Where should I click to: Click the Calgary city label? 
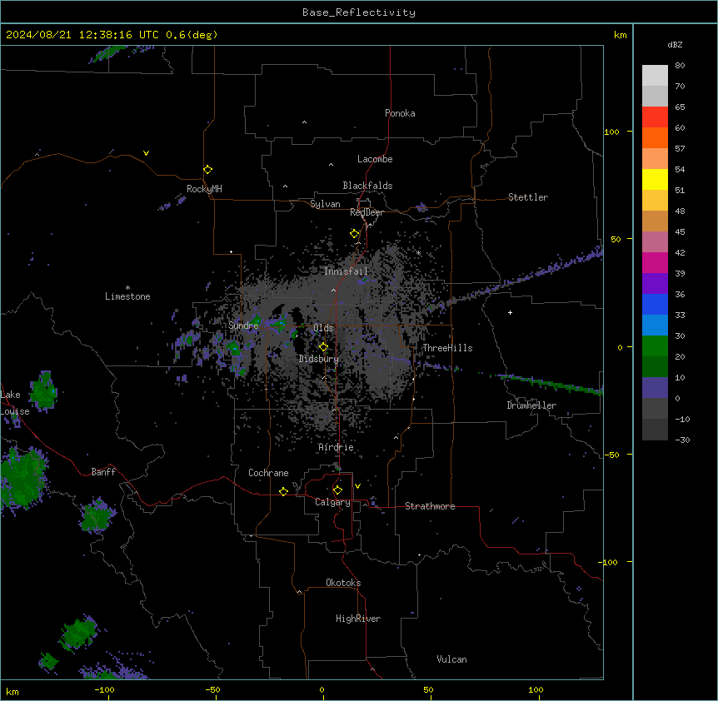click(x=333, y=502)
